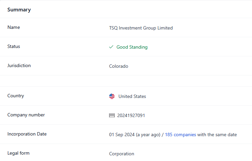Screen dimensions: 252x161
Task: Click the United States flag icon
Action: pyautogui.click(x=112, y=96)
